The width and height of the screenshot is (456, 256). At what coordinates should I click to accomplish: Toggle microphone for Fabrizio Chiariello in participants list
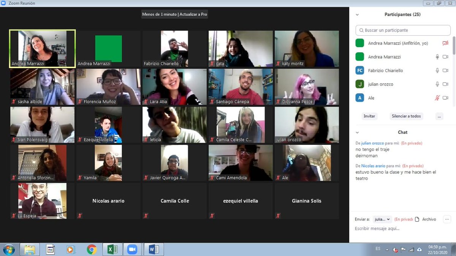[x=437, y=70]
